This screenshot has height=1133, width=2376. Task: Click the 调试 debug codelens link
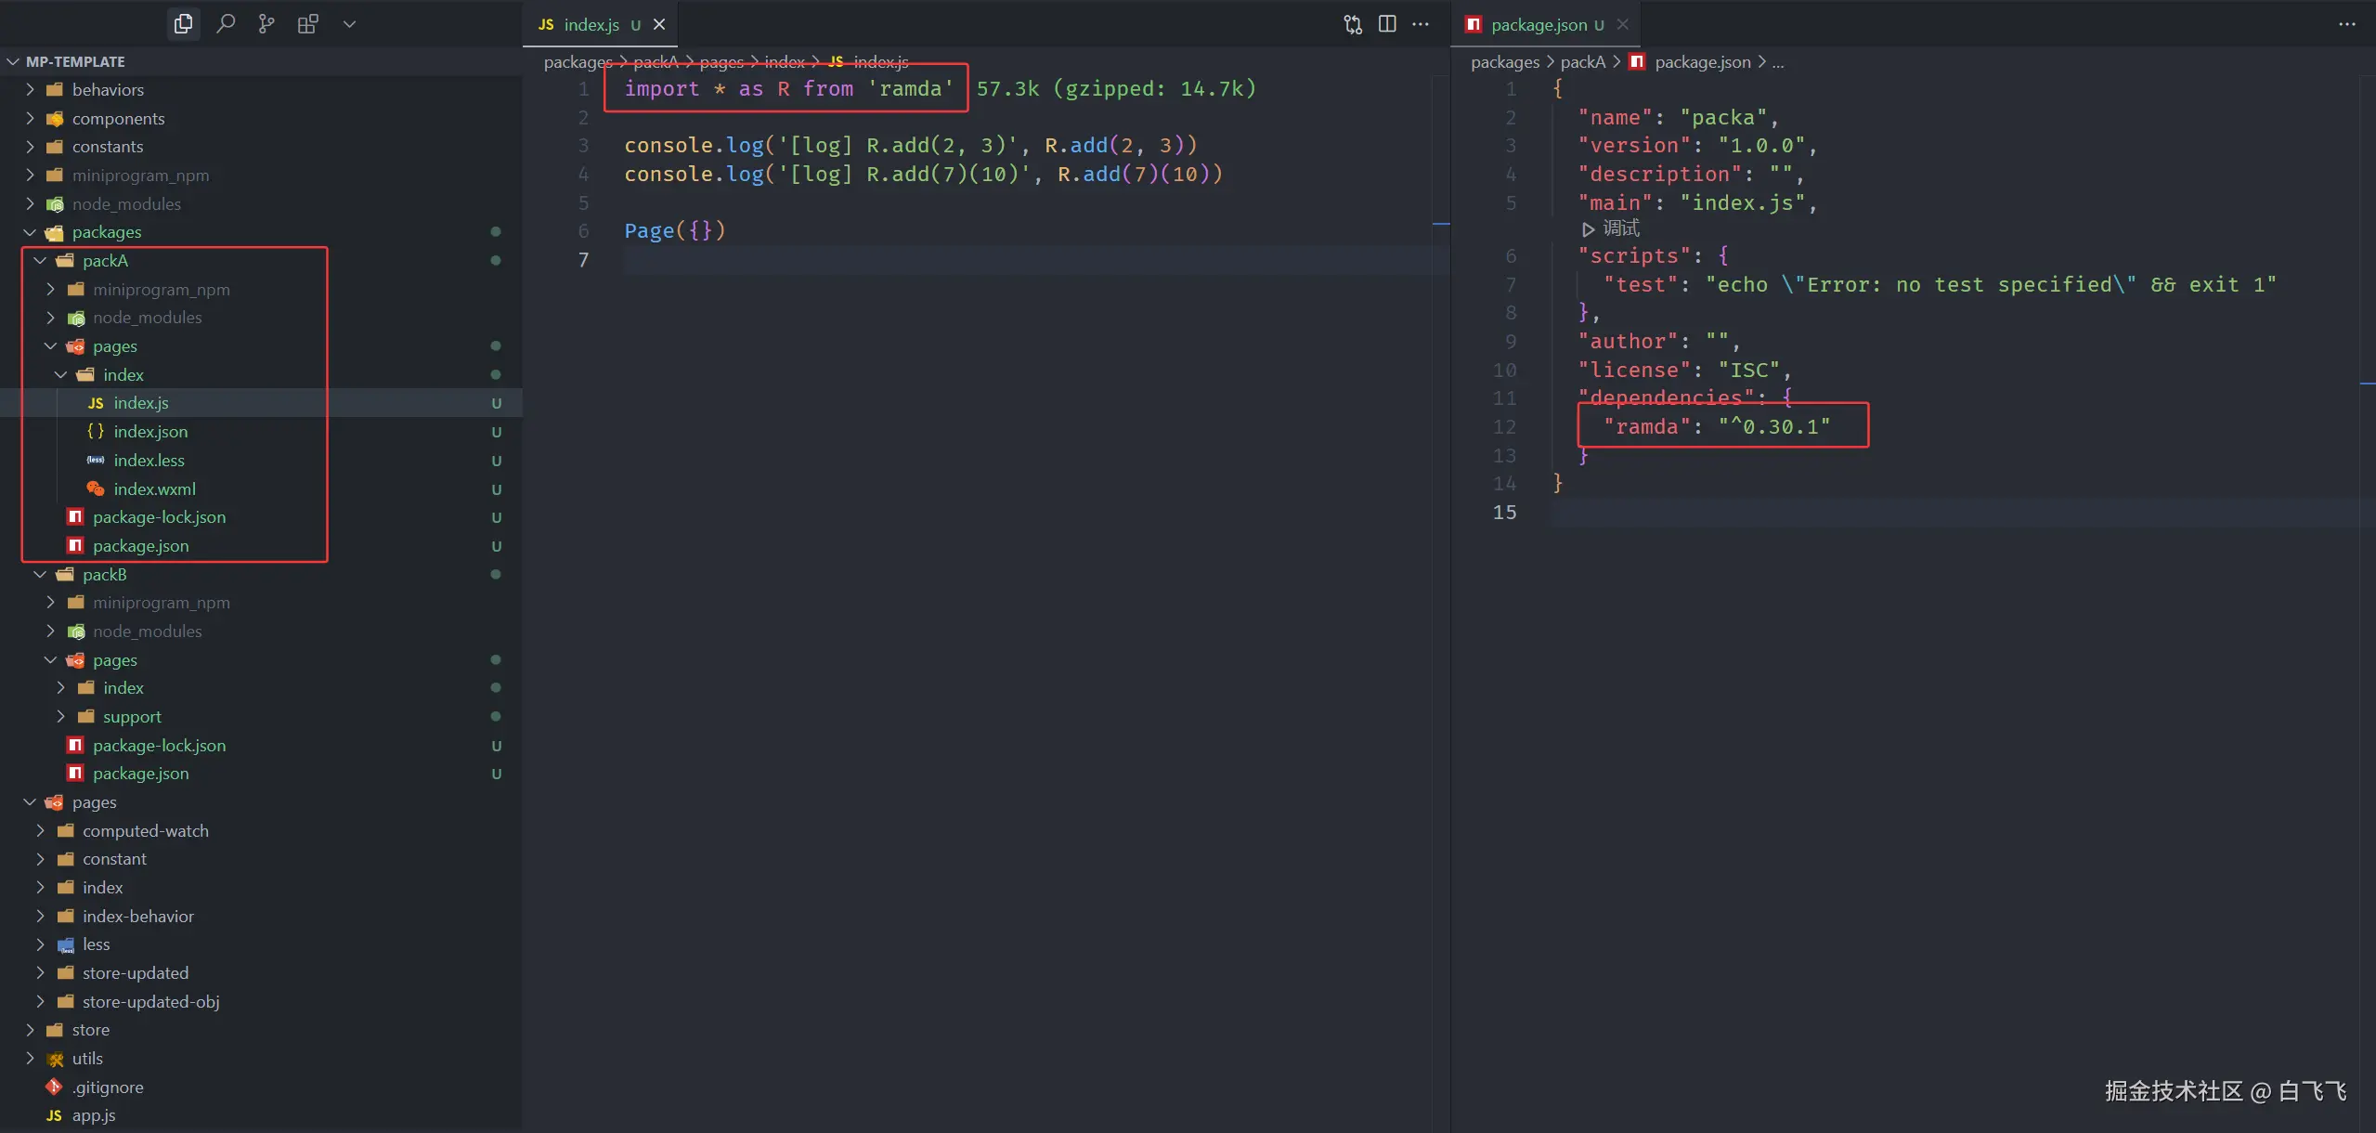1620,228
